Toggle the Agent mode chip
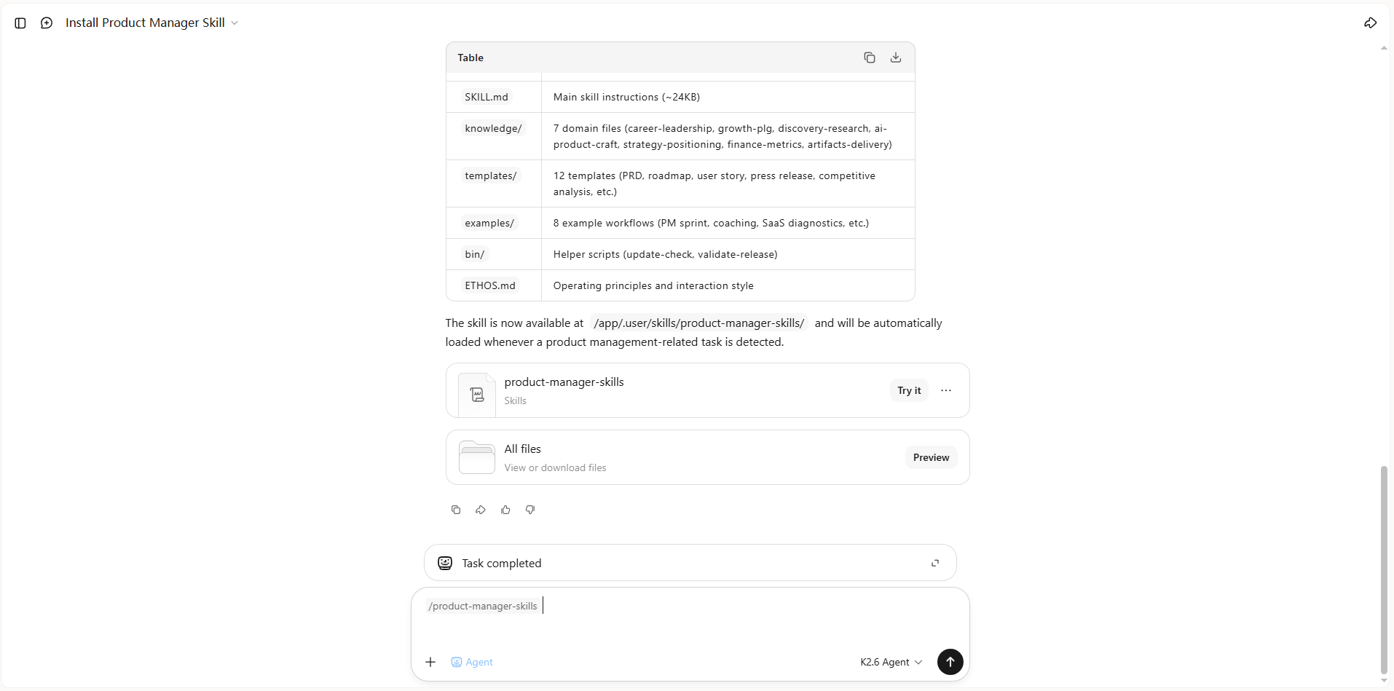The width and height of the screenshot is (1394, 691). 472,662
